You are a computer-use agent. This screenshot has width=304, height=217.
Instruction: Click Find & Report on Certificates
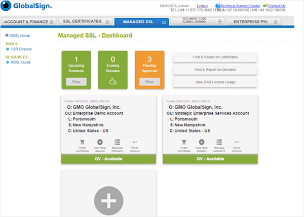(215, 57)
